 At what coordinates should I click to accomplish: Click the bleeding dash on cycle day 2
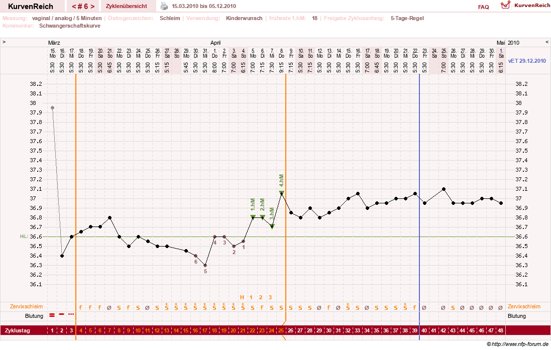[62, 314]
